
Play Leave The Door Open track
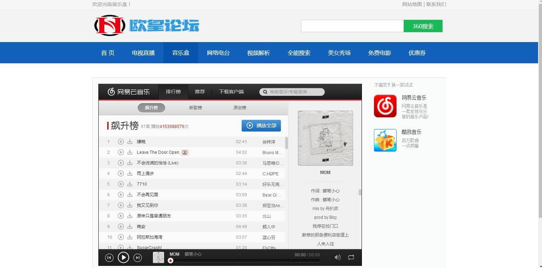point(121,152)
